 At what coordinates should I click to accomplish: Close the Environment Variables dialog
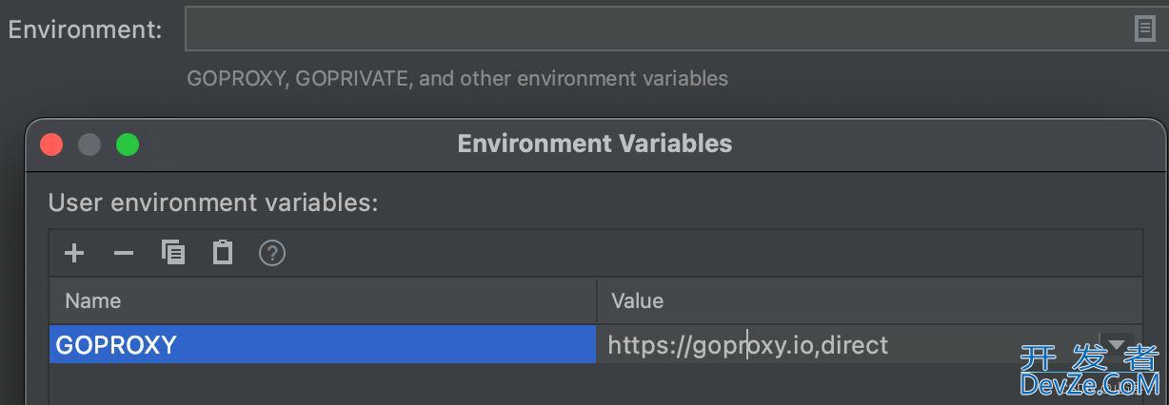(x=51, y=145)
